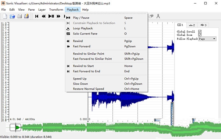221x139 pixels.
Task: Click the toolbar Fast Forward button
Action: click(x=59, y=16)
